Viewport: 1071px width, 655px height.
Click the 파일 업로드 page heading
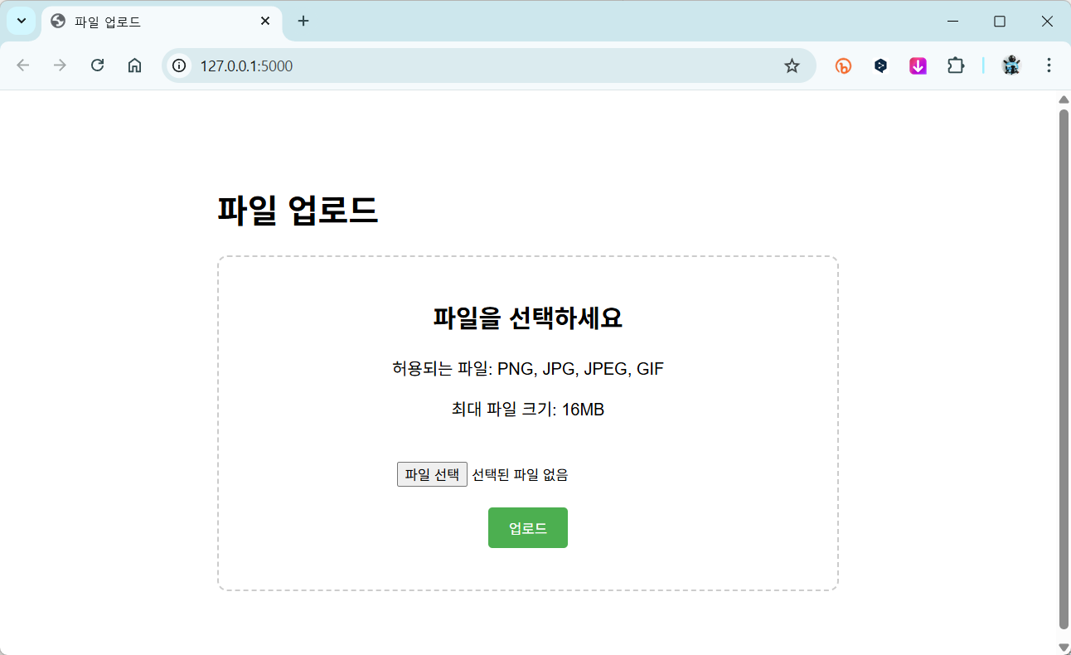point(298,210)
